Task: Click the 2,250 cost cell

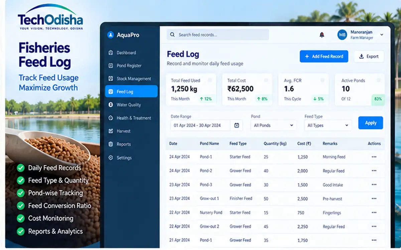Action: coord(302,226)
